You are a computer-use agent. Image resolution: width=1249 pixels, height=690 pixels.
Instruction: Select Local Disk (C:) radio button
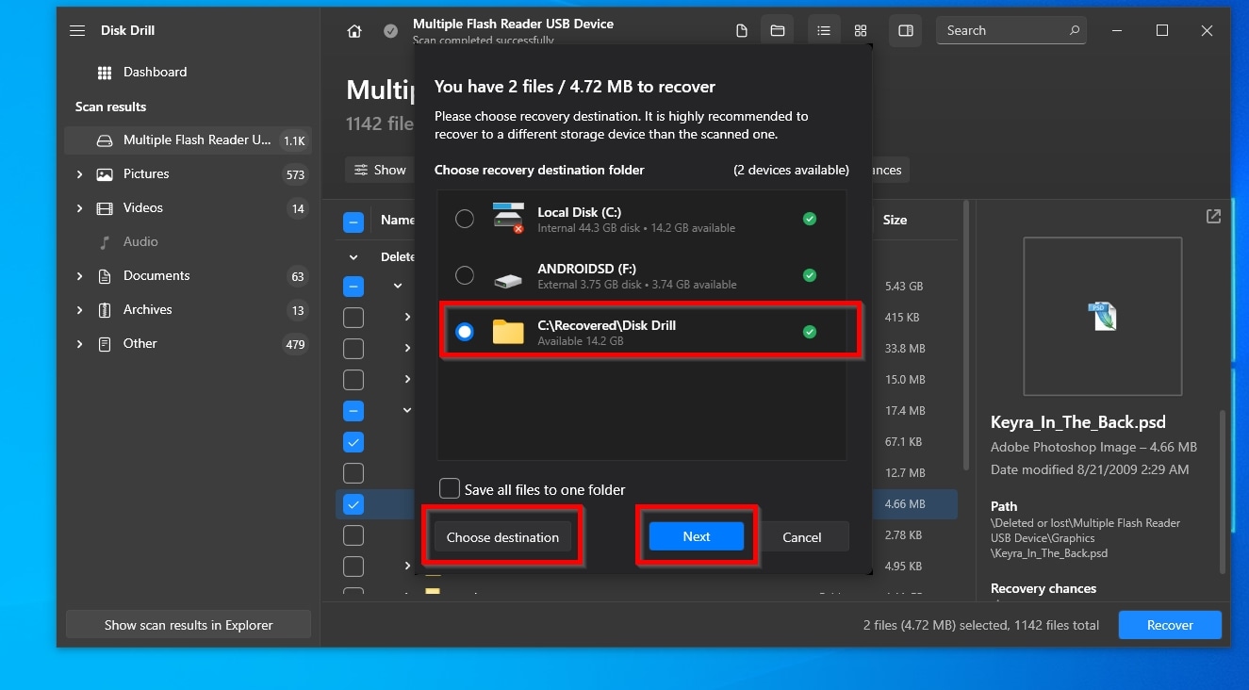tap(465, 219)
